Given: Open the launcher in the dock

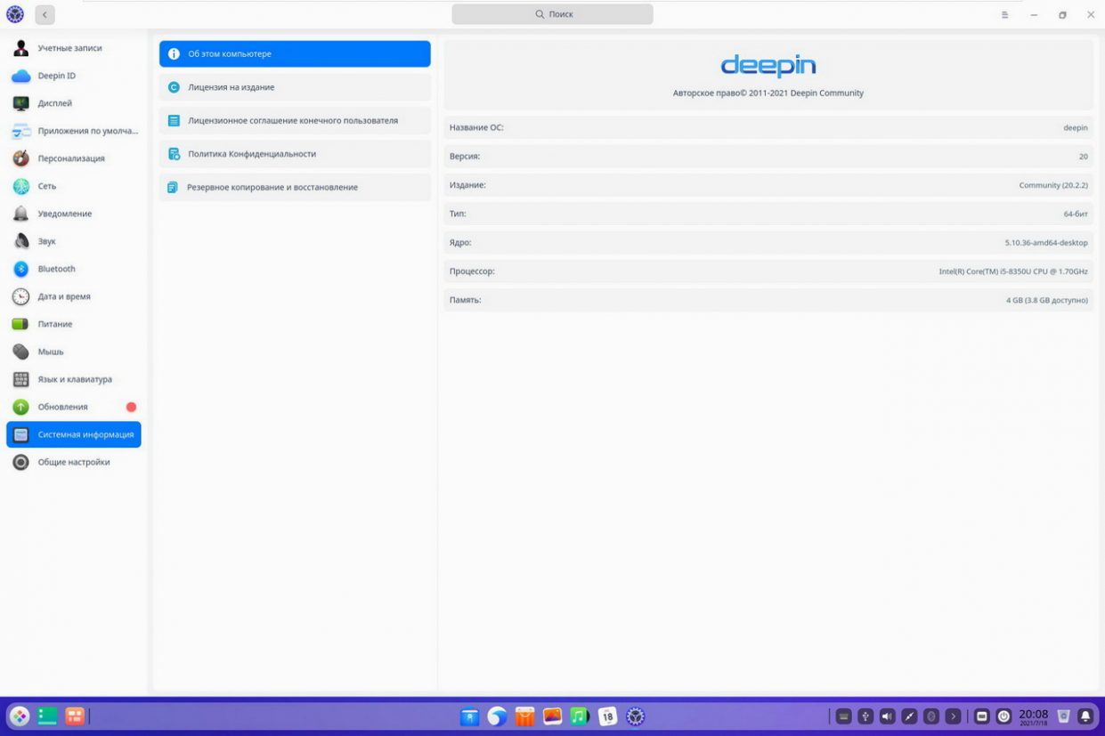Looking at the screenshot, I should click(x=19, y=716).
